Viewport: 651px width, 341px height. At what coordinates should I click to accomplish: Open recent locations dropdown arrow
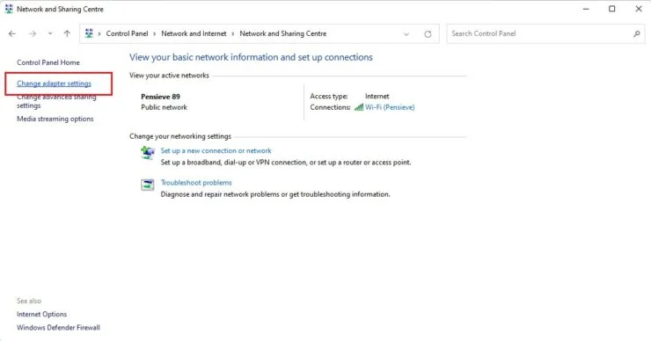click(x=50, y=33)
